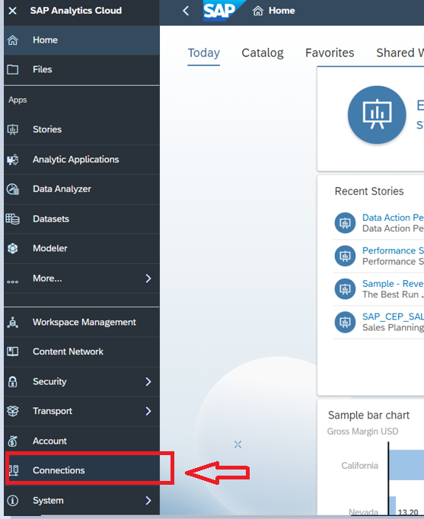
Task: Open the SAP_CEP_SAL story link
Action: click(393, 317)
